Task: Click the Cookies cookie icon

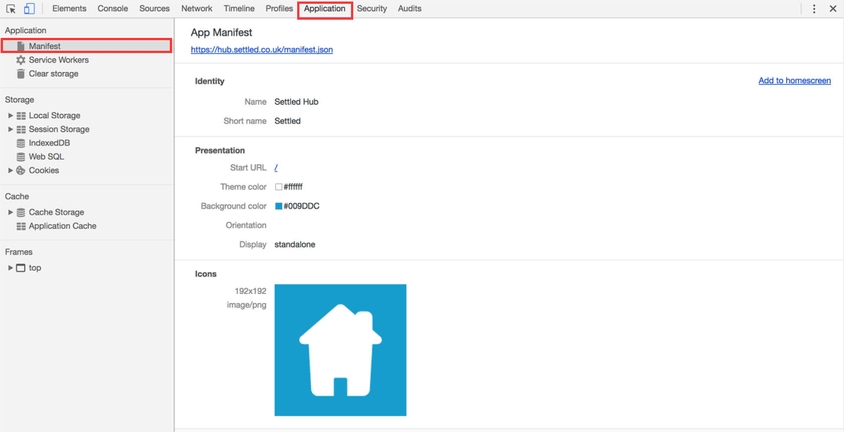Action: (20, 171)
